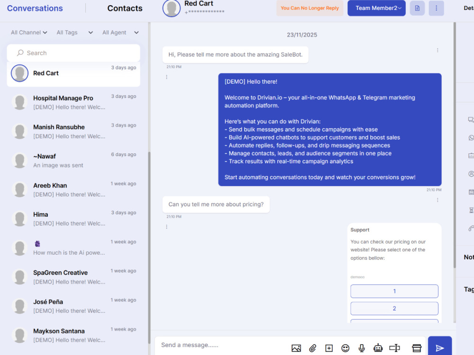Expand the All Channel filter dropdown
The image size is (474, 355).
click(x=29, y=32)
